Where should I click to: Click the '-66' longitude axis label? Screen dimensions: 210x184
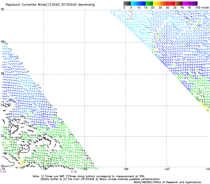coord(126,169)
